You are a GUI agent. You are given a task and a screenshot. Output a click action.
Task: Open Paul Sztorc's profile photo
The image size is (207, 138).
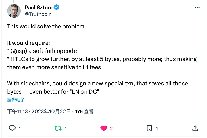14,11
